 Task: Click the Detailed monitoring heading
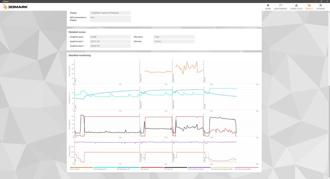tap(79, 55)
